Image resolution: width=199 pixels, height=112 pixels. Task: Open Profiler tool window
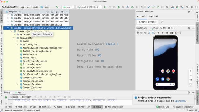[84, 107]
